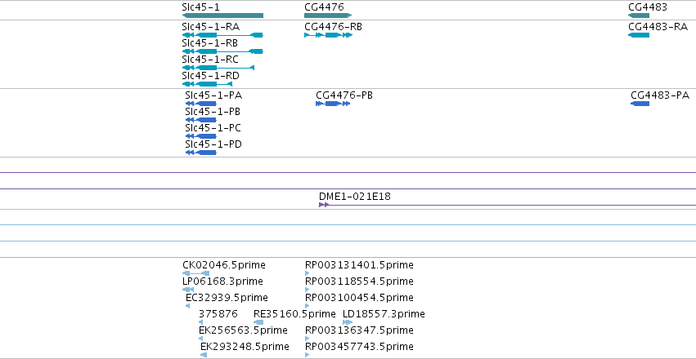696x359 pixels.
Task: Click the Slc45-1-PA protein feature
Action: [x=200, y=104]
